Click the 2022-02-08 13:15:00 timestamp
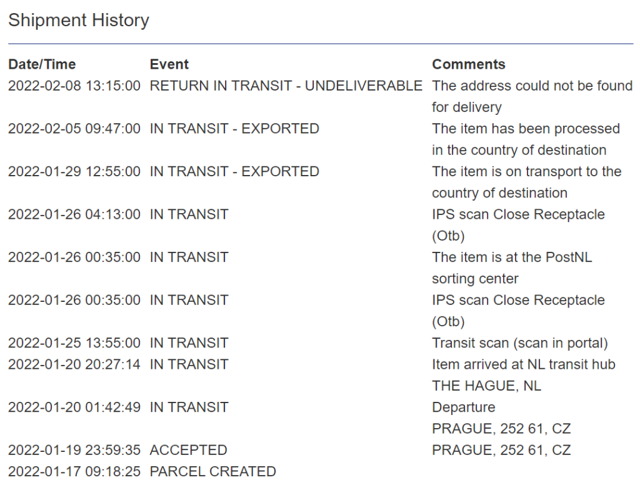This screenshot has width=640, height=490. point(74,86)
